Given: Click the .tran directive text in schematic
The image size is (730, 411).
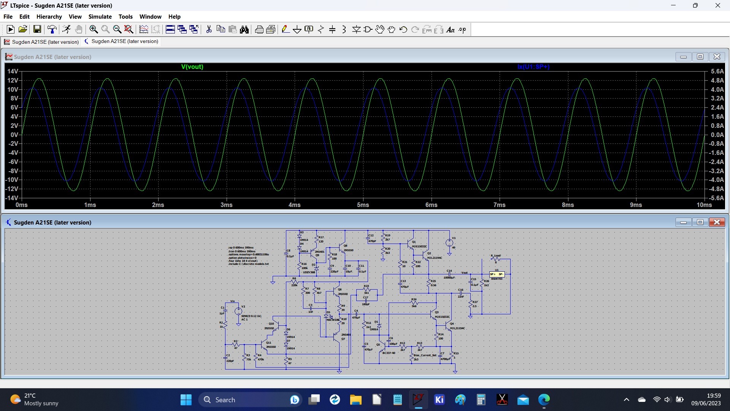Looking at the screenshot, I should 242,251.
